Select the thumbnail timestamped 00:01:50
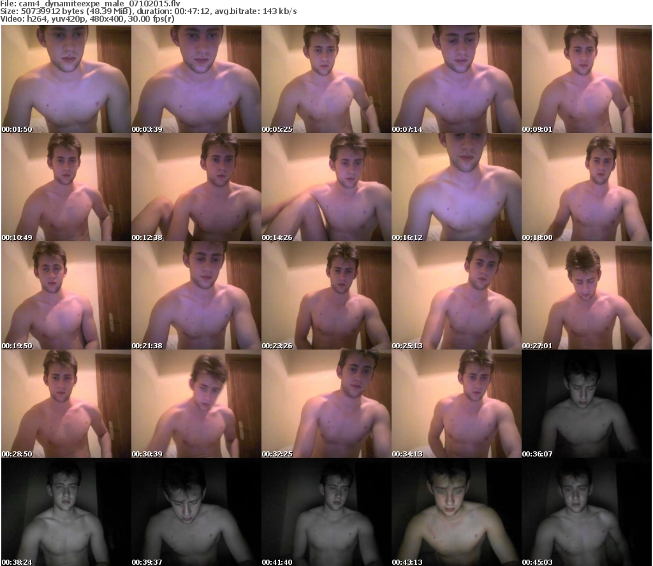Image resolution: width=653 pixels, height=566 pixels. pyautogui.click(x=66, y=79)
